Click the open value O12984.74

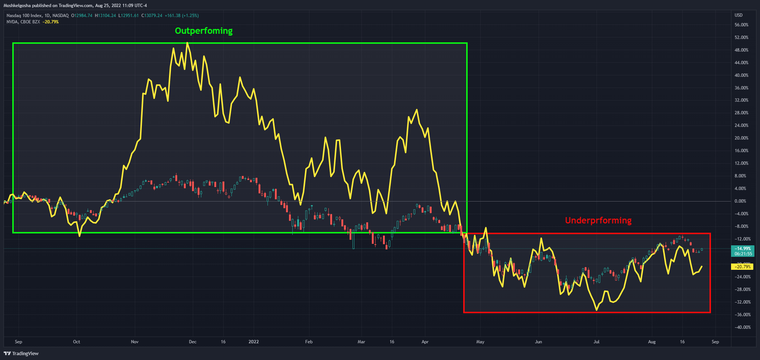(82, 16)
